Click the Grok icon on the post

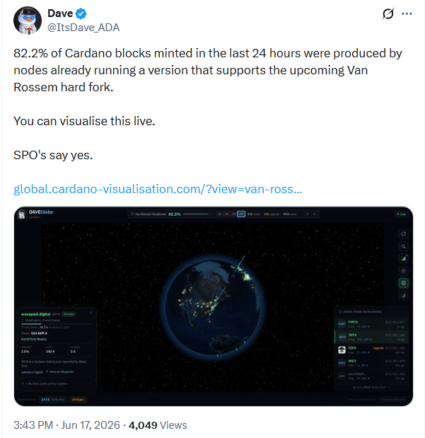coord(388,13)
